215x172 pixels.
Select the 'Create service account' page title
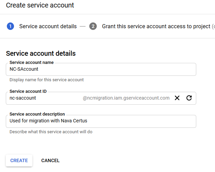click(40, 5)
